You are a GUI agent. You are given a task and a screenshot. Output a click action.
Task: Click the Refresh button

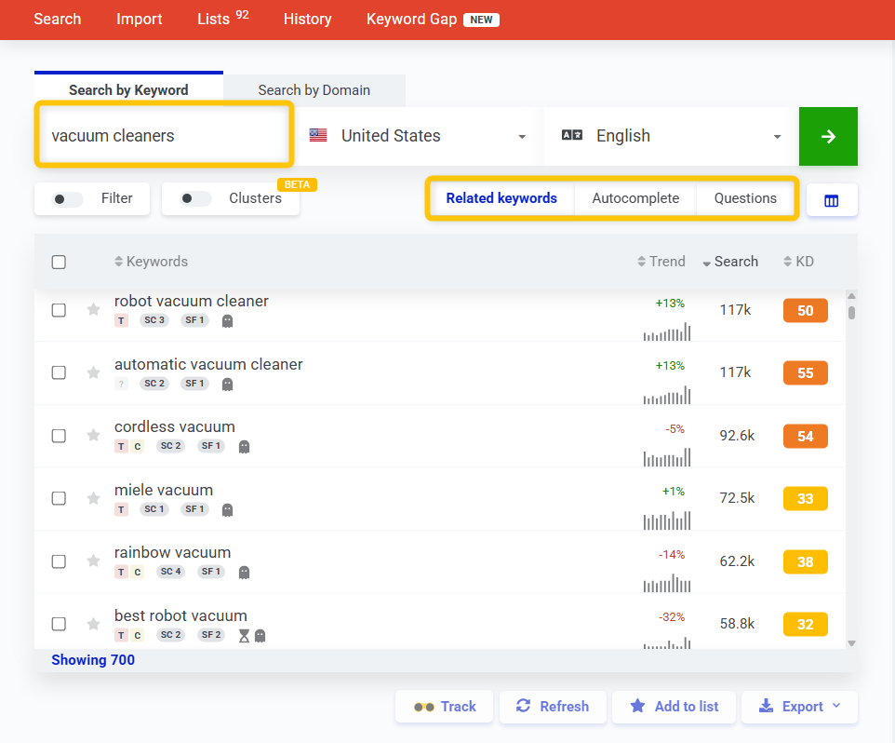pos(553,707)
